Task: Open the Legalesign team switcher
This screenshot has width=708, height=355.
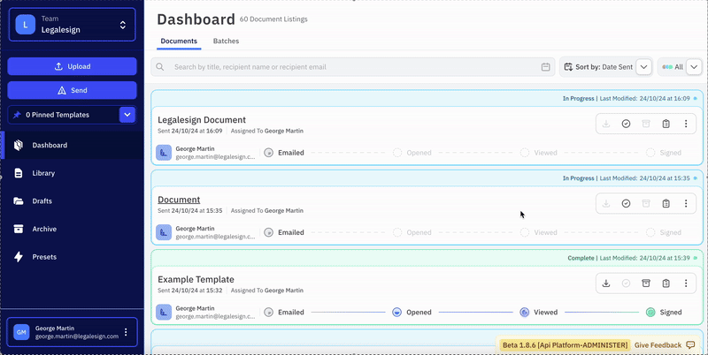Action: pos(72,25)
